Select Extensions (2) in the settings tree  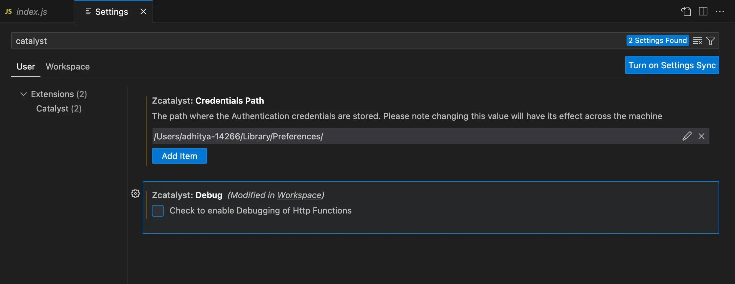(59, 94)
